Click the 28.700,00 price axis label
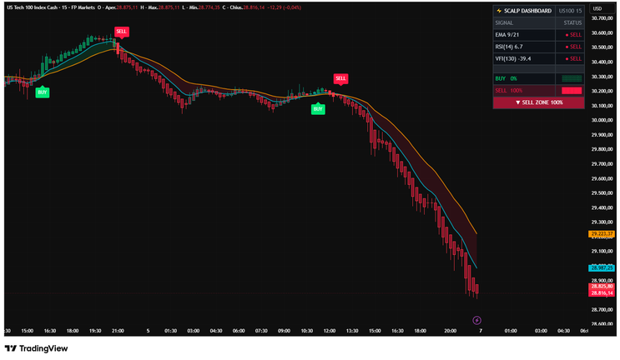620x360 pixels. pos(602,310)
